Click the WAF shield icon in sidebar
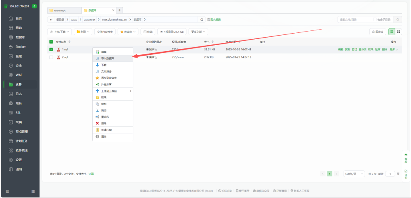The height and width of the screenshot is (198, 411). [11, 75]
